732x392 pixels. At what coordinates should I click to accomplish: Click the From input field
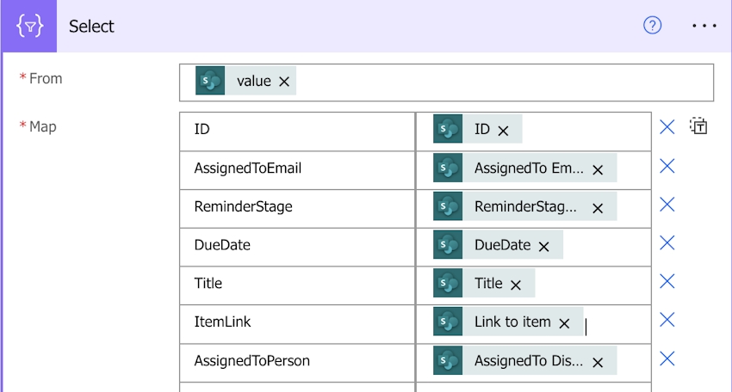pos(499,83)
